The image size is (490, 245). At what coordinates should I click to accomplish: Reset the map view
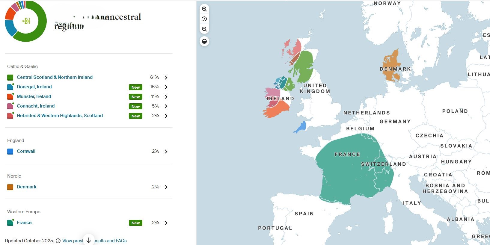pos(204,19)
